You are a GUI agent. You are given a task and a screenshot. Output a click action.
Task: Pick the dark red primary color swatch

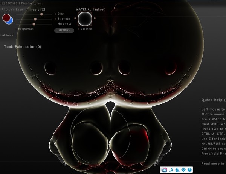[x=6, y=18]
